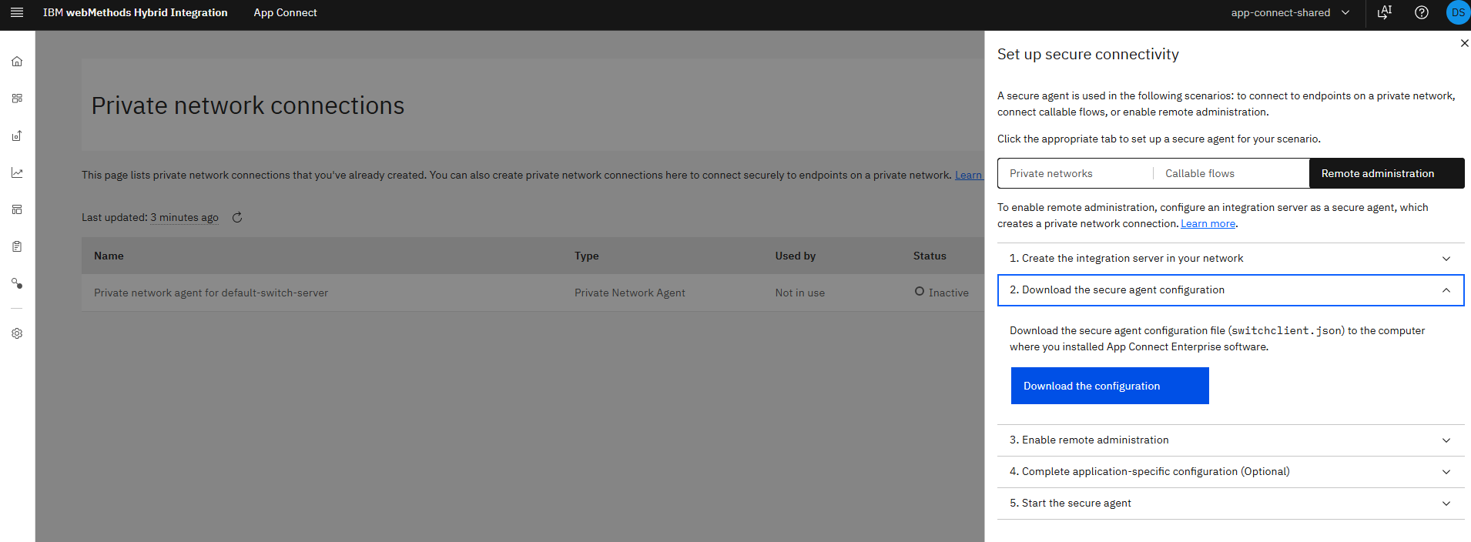Expand step 3 Enable remote administration
1471x542 pixels.
click(1231, 440)
